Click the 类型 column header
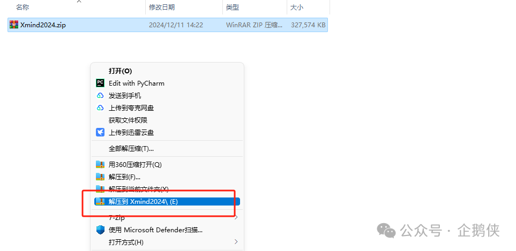 (232, 7)
